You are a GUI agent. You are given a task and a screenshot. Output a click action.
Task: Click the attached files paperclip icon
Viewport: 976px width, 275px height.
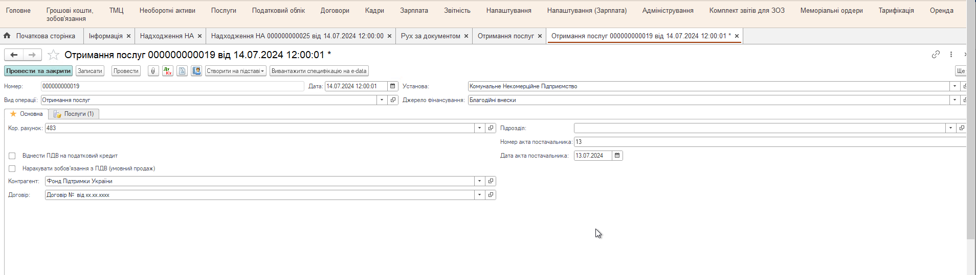153,71
